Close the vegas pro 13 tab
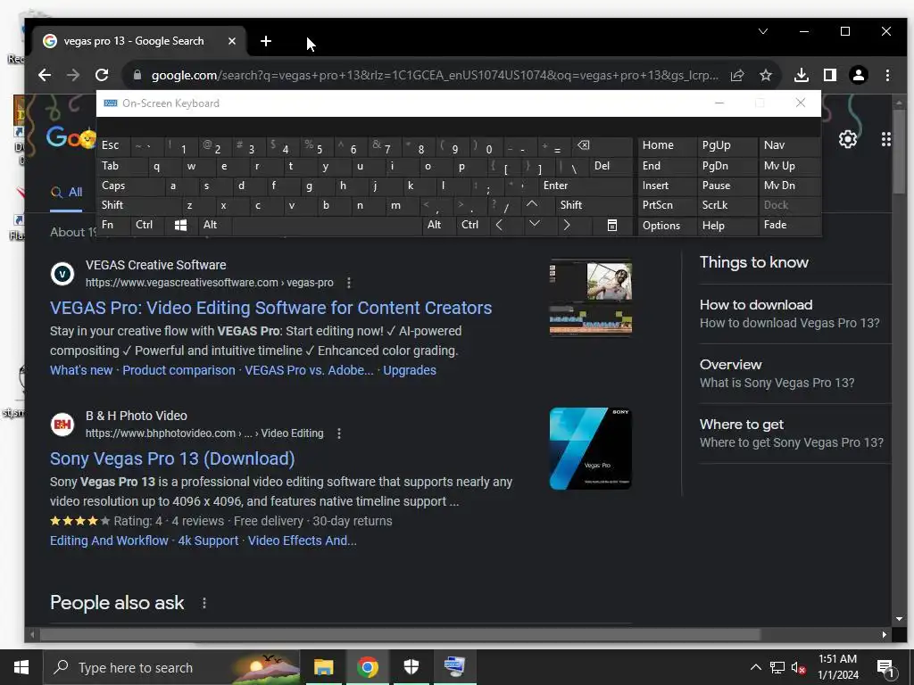This screenshot has height=685, width=914. coord(232,41)
